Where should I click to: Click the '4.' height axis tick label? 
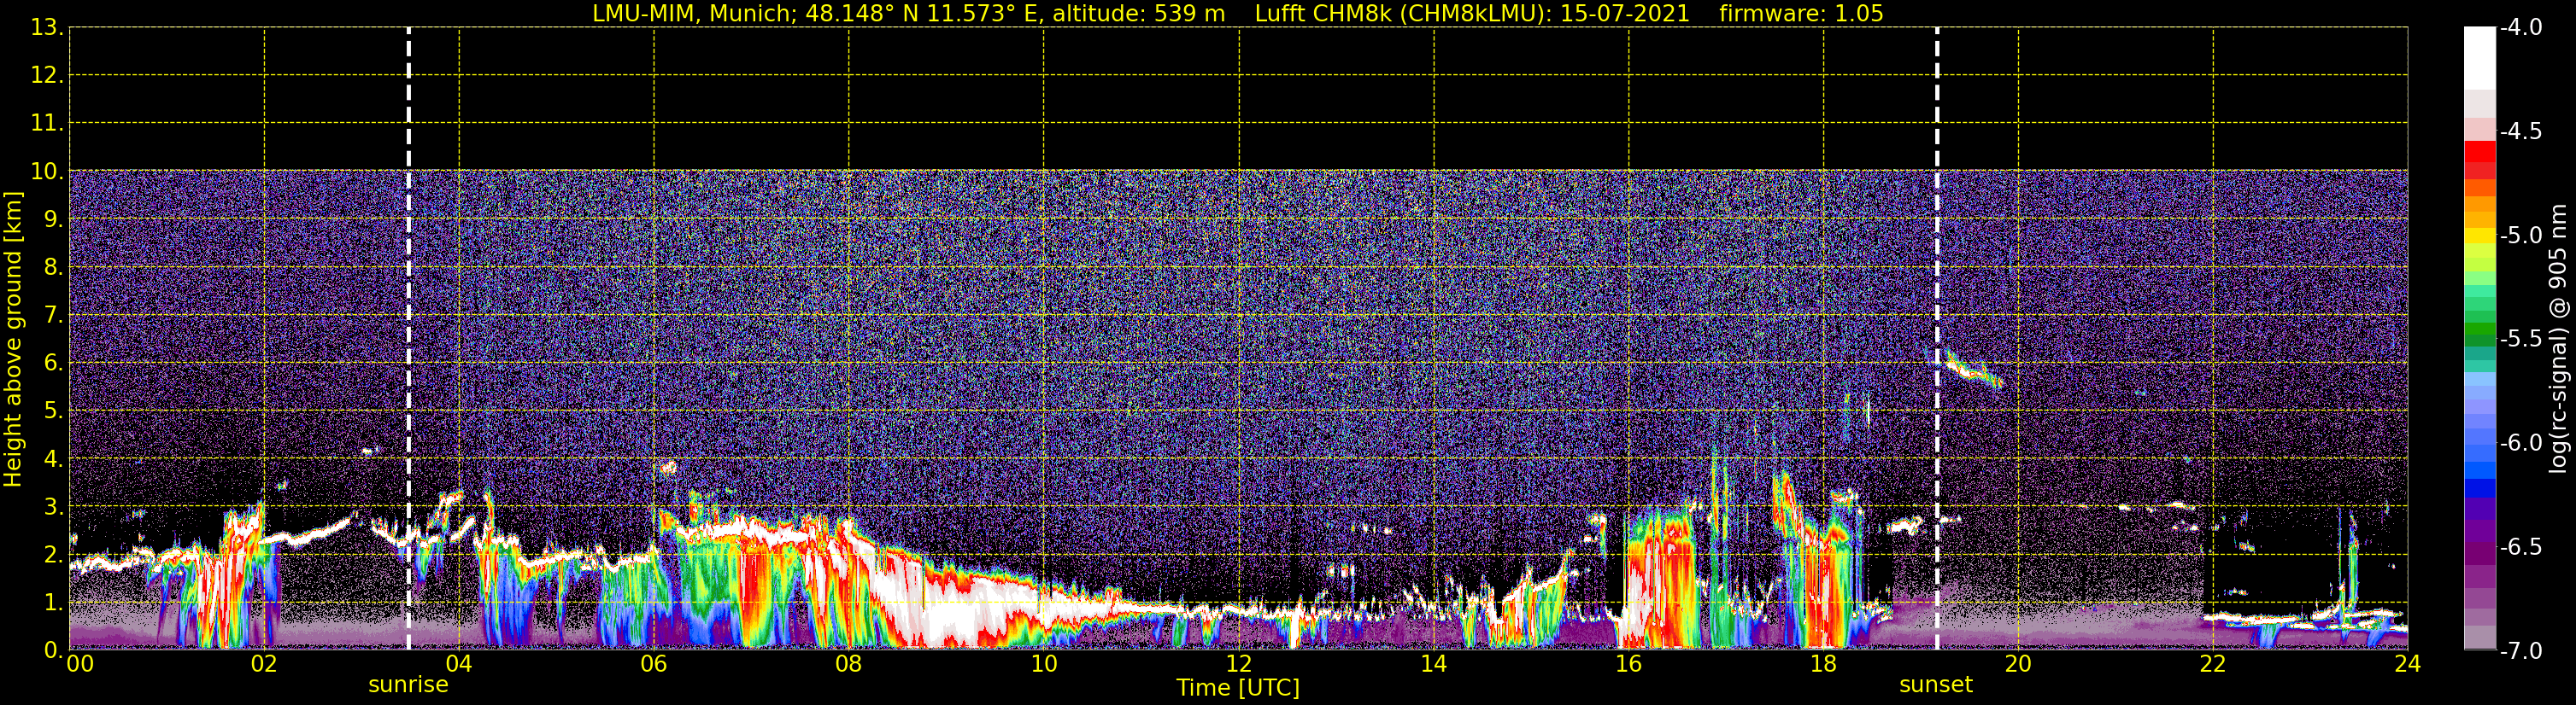53,459
